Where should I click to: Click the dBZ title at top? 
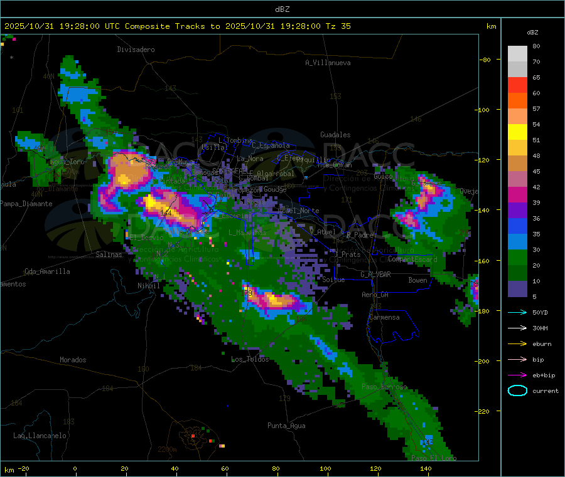[x=282, y=9]
